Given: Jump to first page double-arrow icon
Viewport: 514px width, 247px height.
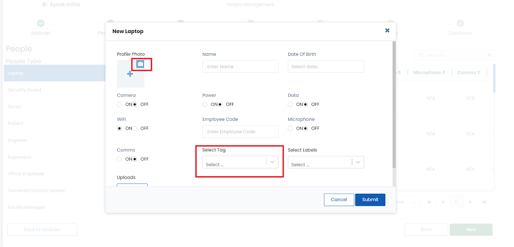Looking at the screenshot, I should tap(429, 202).
